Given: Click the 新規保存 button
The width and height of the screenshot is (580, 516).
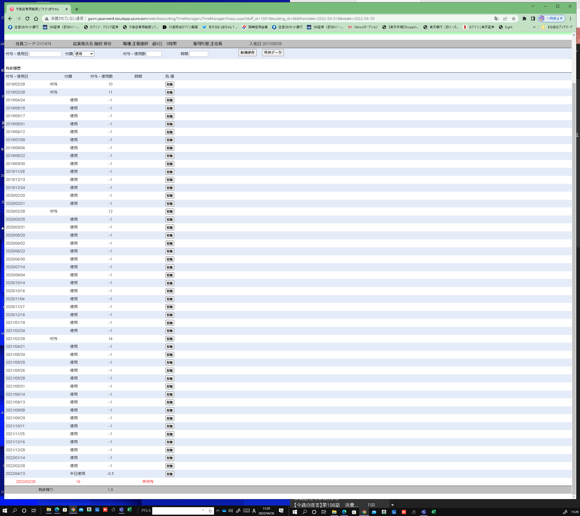Looking at the screenshot, I should click(247, 52).
